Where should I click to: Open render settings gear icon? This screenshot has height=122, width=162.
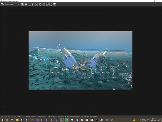tap(40, 5)
